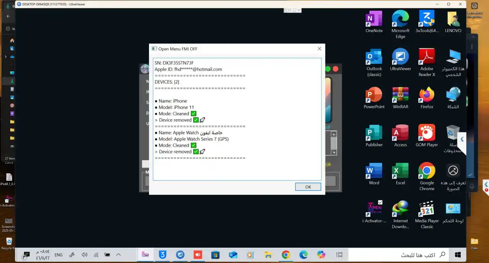Open the الشبكة network desktop icon
Viewport: 489px width, 263px height.
[453, 98]
